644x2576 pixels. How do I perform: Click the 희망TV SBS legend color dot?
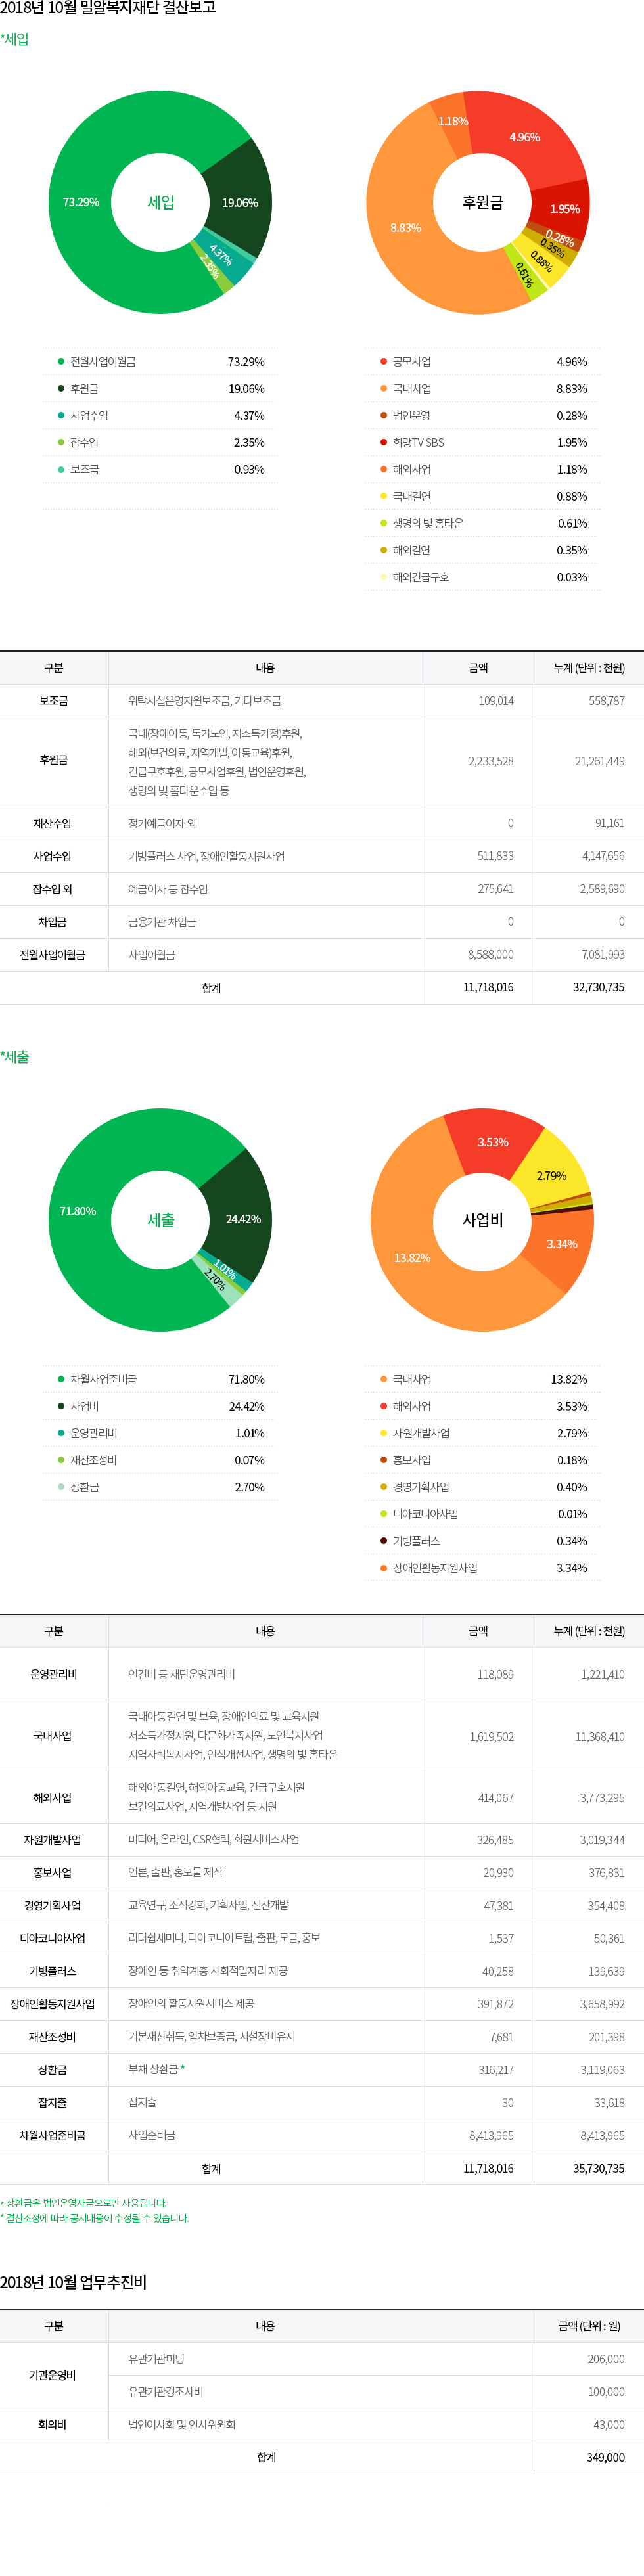(384, 443)
